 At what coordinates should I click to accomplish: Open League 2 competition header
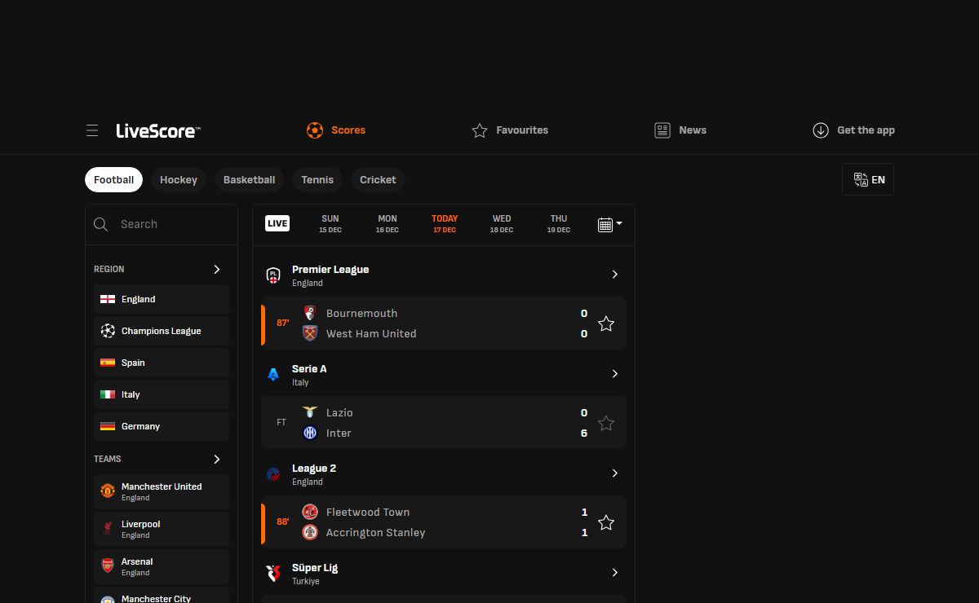(x=444, y=474)
